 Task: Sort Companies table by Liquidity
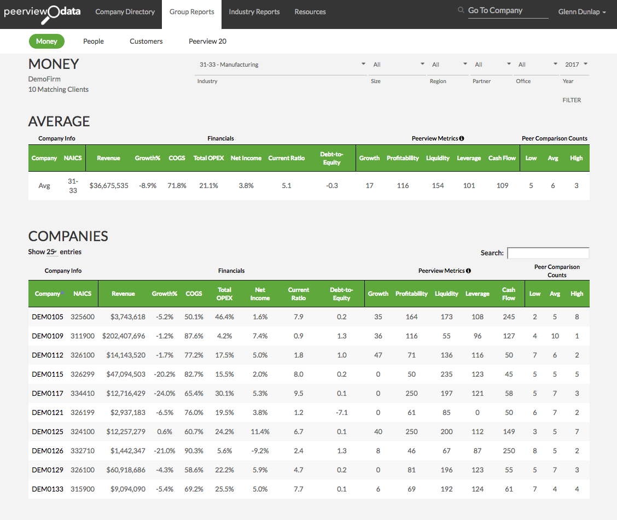(x=446, y=294)
